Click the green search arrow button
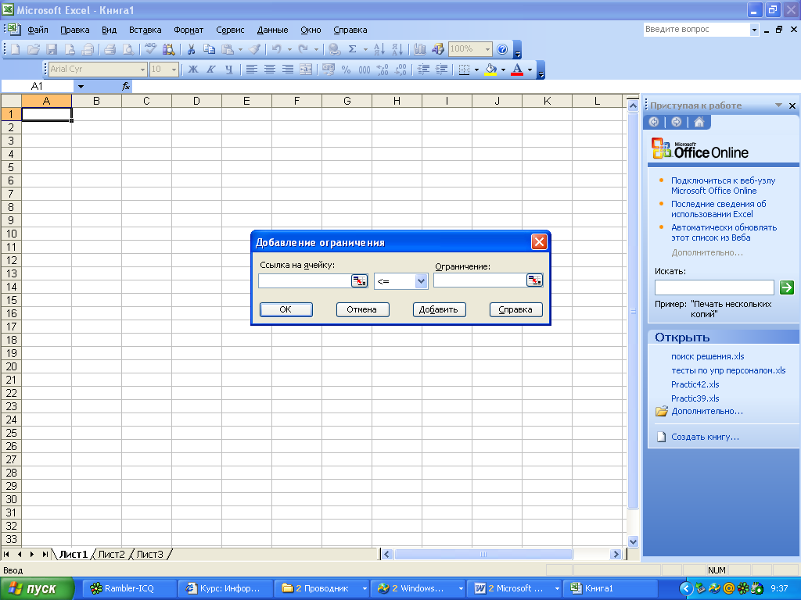Screen dimensions: 801x600 [x=787, y=287]
